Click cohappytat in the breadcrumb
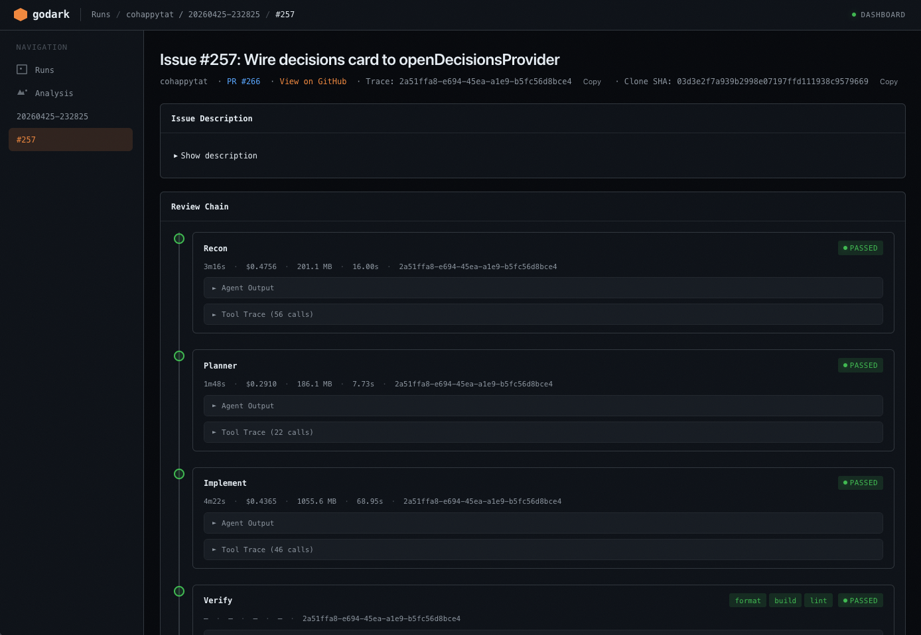This screenshot has height=635, width=921. pyautogui.click(x=150, y=15)
